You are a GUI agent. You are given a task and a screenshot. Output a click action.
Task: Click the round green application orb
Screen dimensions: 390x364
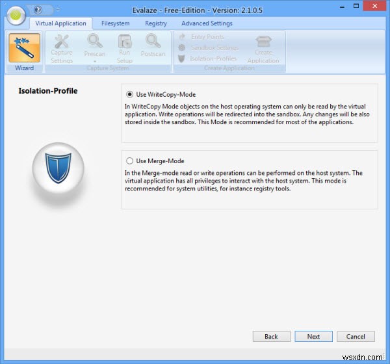(x=16, y=16)
